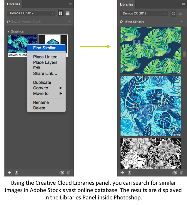Choose Duplicate from context menu

[x=46, y=82]
